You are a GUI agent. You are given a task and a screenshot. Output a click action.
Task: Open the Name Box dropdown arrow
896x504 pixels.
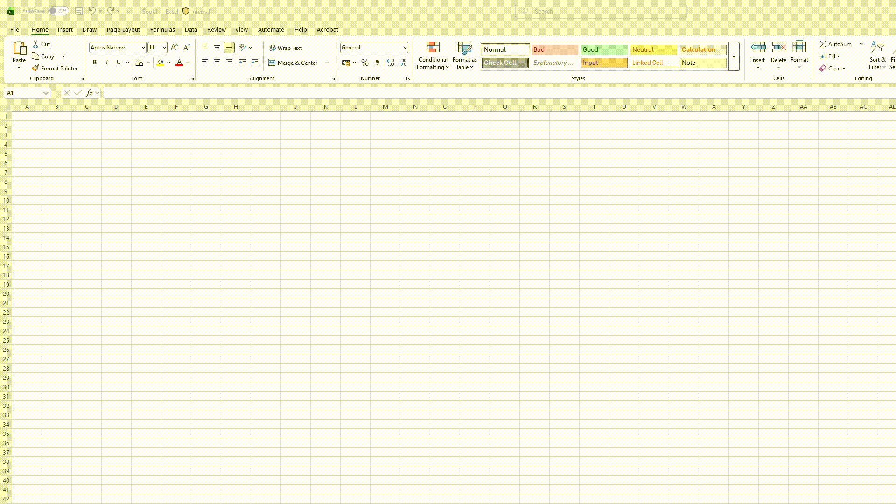[x=46, y=93]
